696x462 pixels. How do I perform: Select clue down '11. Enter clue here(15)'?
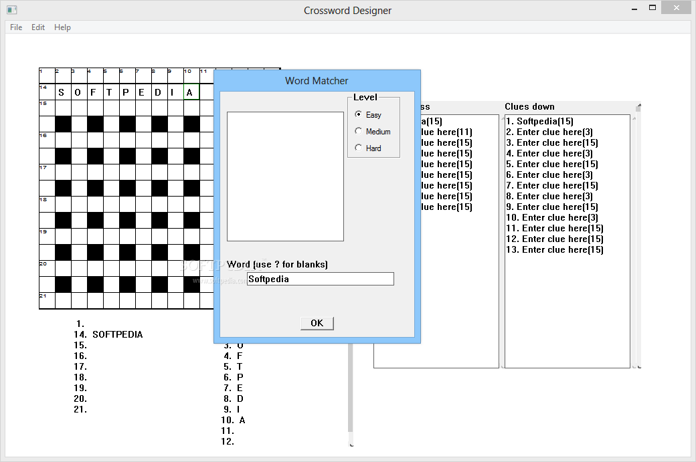click(555, 228)
